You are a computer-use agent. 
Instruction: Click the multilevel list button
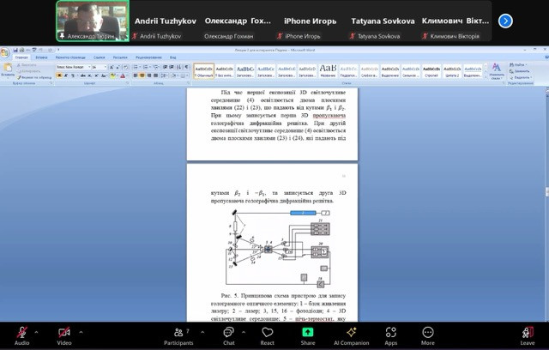click(156, 67)
